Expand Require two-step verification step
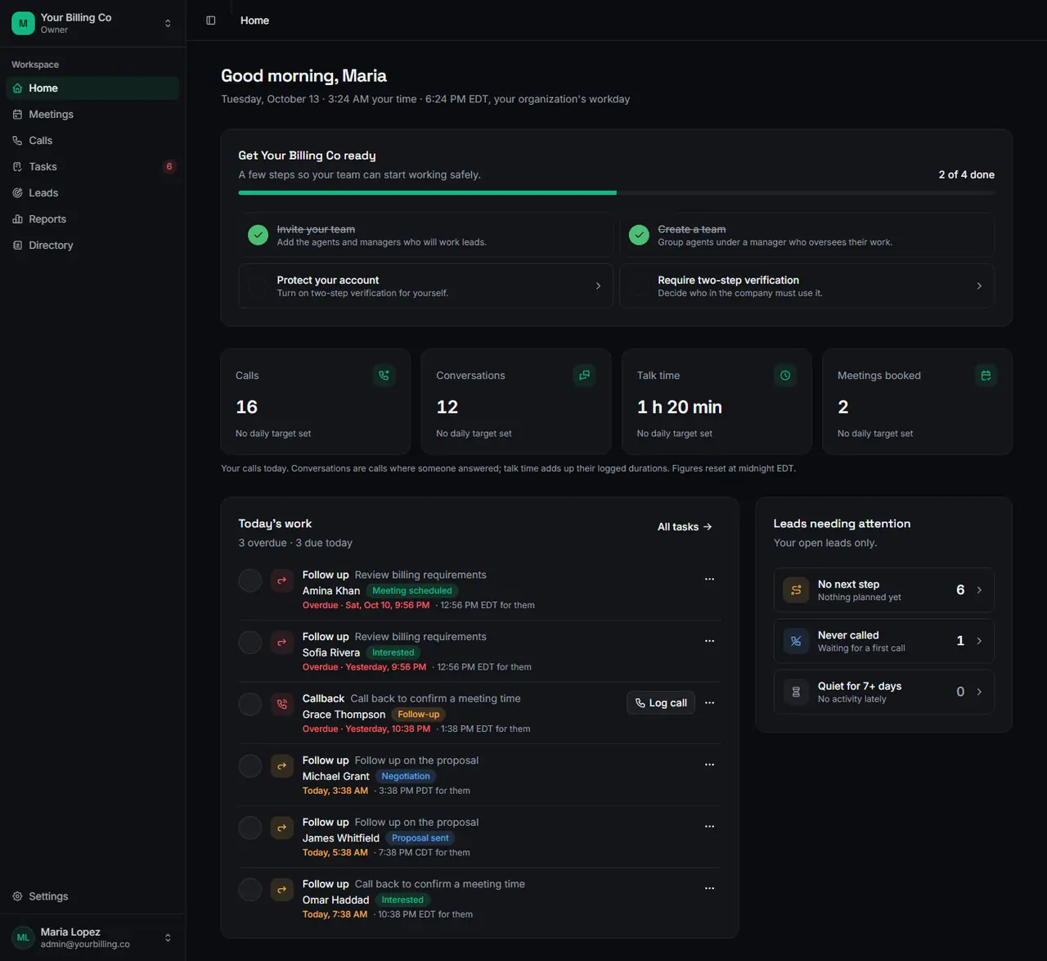 point(807,286)
